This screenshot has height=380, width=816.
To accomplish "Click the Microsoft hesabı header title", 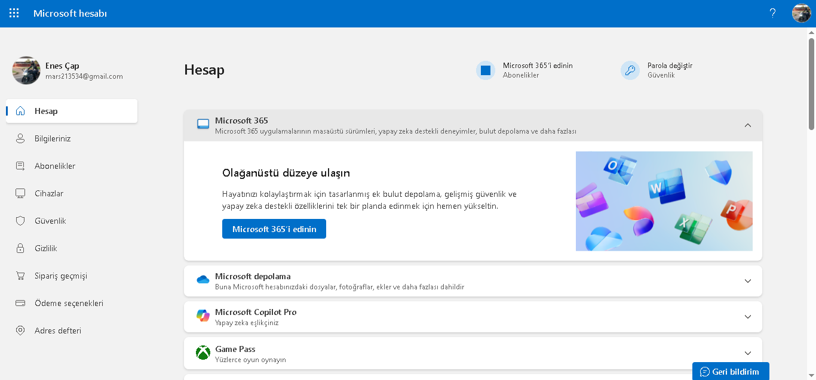I will (70, 13).
